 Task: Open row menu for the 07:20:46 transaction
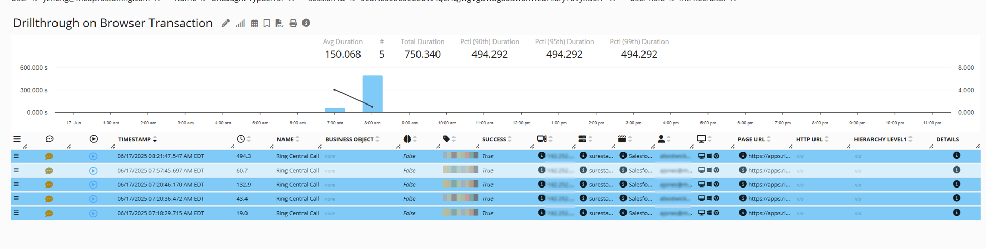pos(16,184)
